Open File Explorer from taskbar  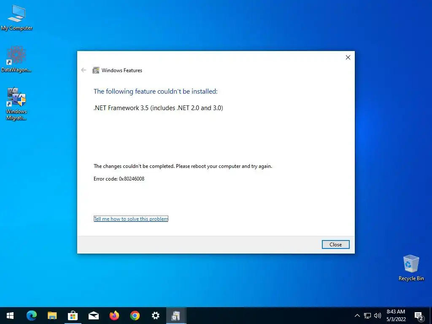point(52,316)
